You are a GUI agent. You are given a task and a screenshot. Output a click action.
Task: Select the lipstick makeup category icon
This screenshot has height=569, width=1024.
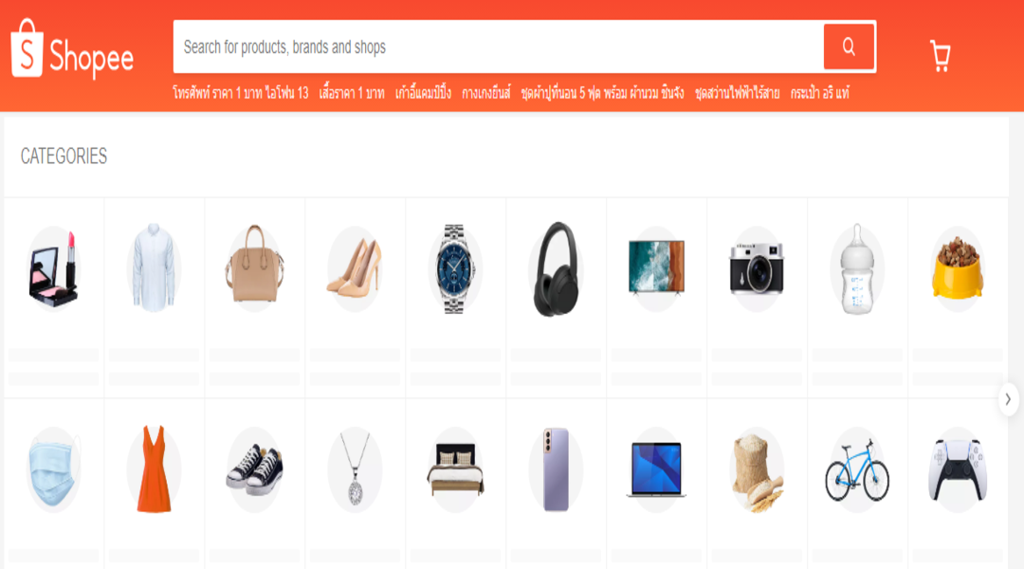(53, 269)
